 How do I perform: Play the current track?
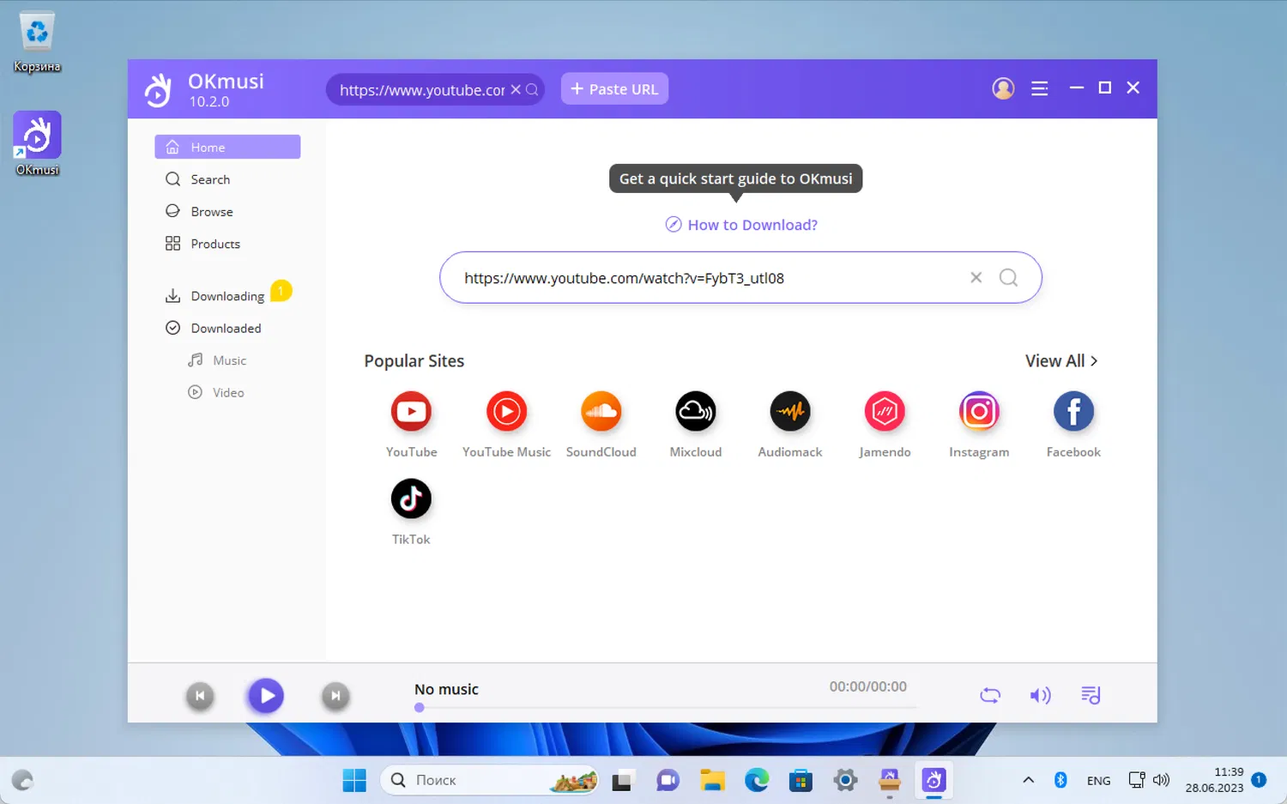pyautogui.click(x=266, y=696)
